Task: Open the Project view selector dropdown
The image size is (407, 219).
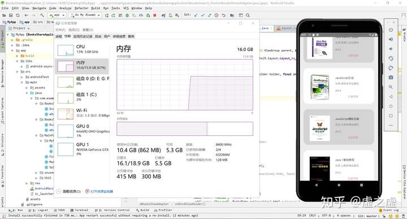Action: tap(21, 28)
